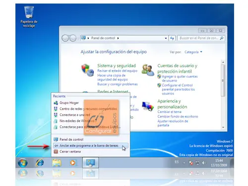This screenshot has height=186, width=248.
Task: Choose Anclar este programa a la barra de tareas
Action: click(x=90, y=146)
